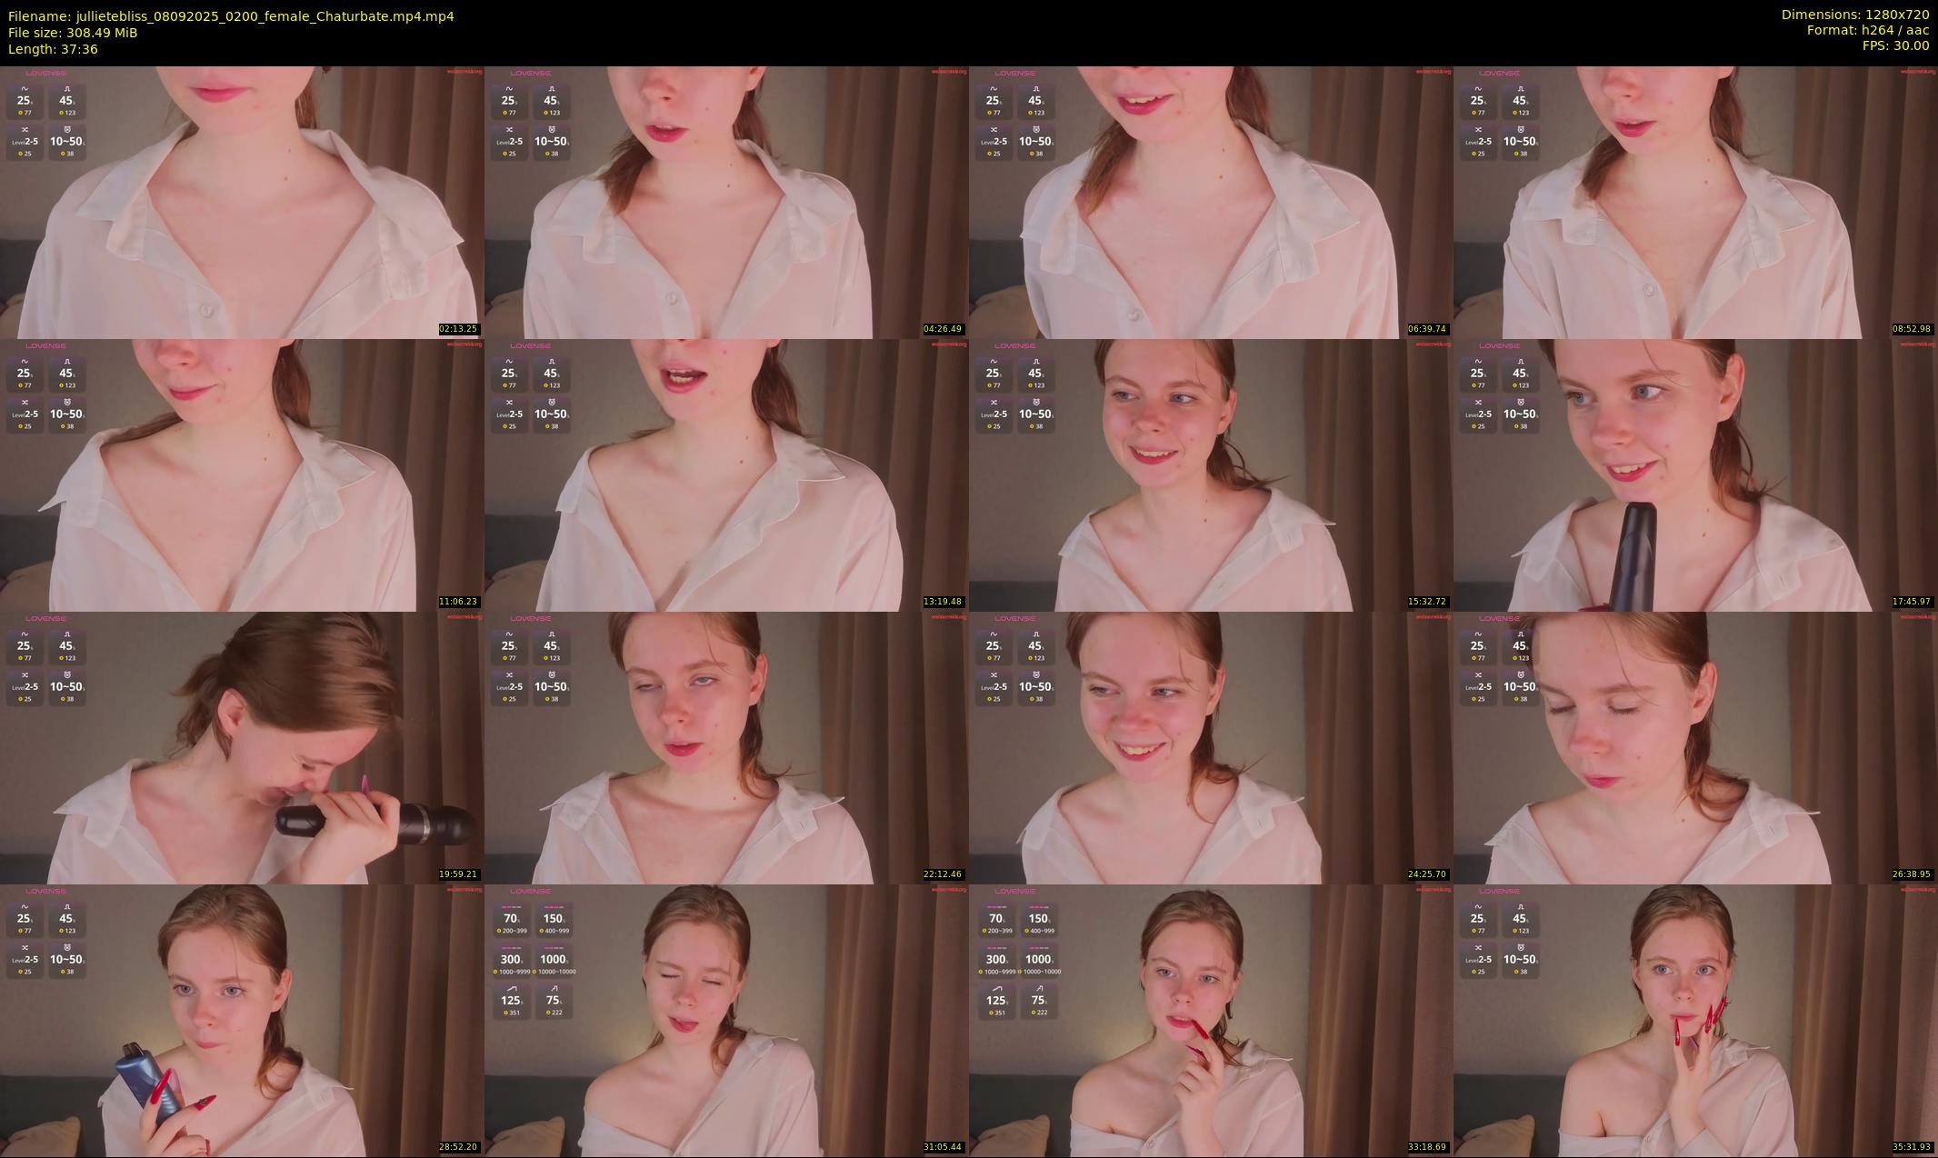Screen dimensions: 1938x1158
Task: Click the 1000 level icon in 33:18 frame
Action: pyautogui.click(x=1038, y=960)
